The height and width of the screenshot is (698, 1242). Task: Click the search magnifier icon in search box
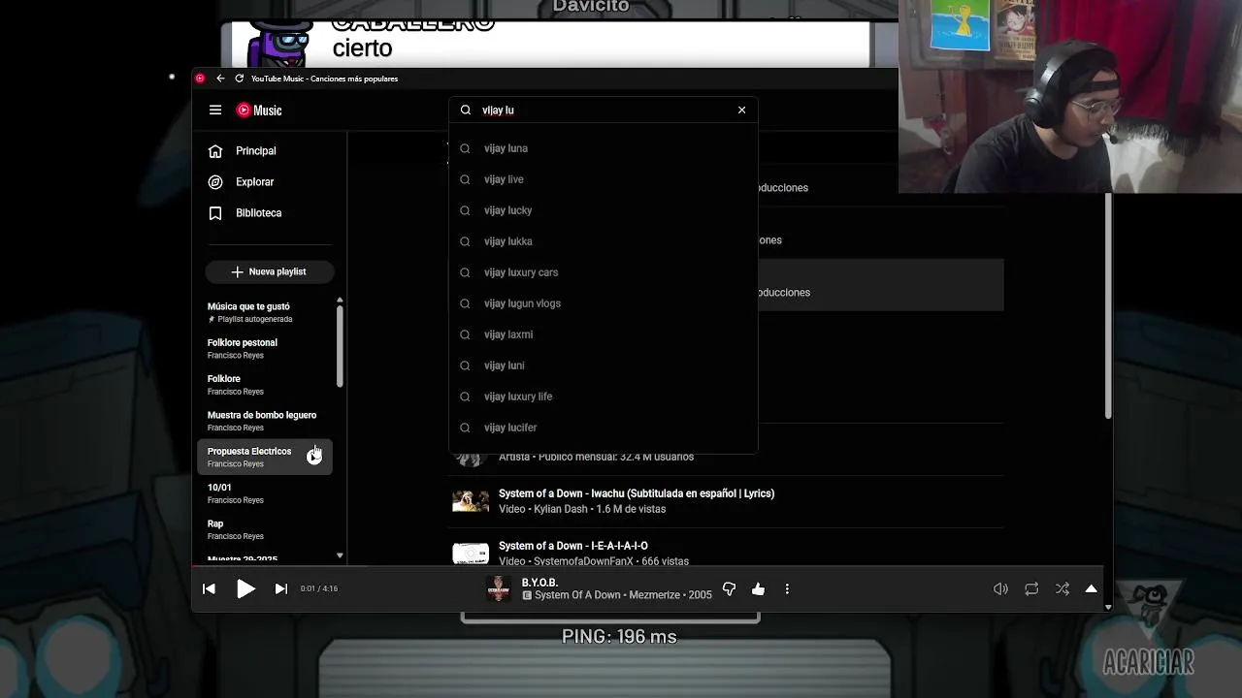click(x=466, y=111)
